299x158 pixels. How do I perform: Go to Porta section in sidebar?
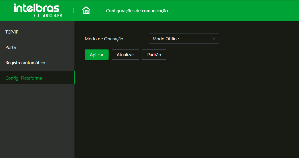pos(11,47)
